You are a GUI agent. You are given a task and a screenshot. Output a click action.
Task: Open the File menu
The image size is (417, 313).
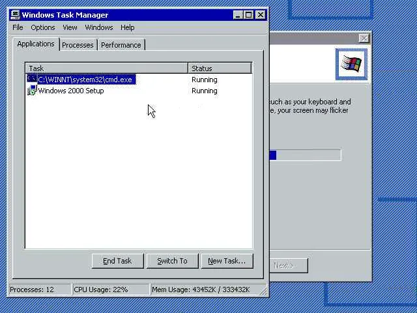[18, 27]
